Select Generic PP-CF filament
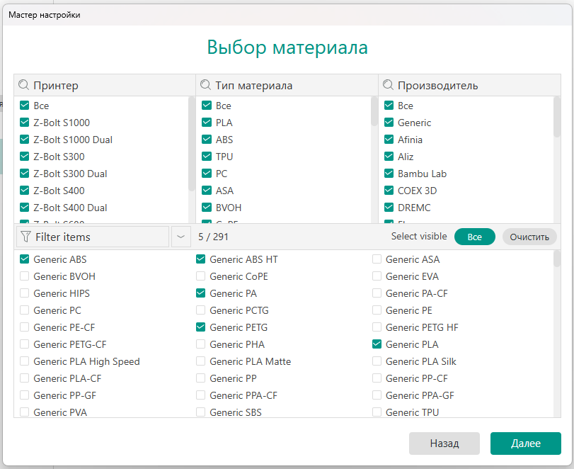Image resolution: width=574 pixels, height=469 pixels. click(377, 378)
